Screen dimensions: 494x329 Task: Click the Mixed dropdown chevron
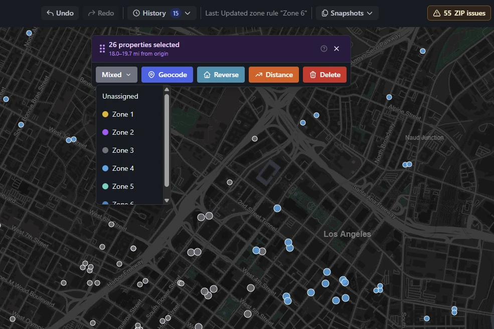pyautogui.click(x=128, y=75)
